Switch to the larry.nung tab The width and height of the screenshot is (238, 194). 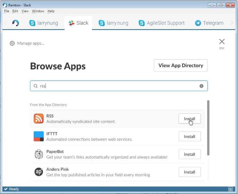coord(113,23)
